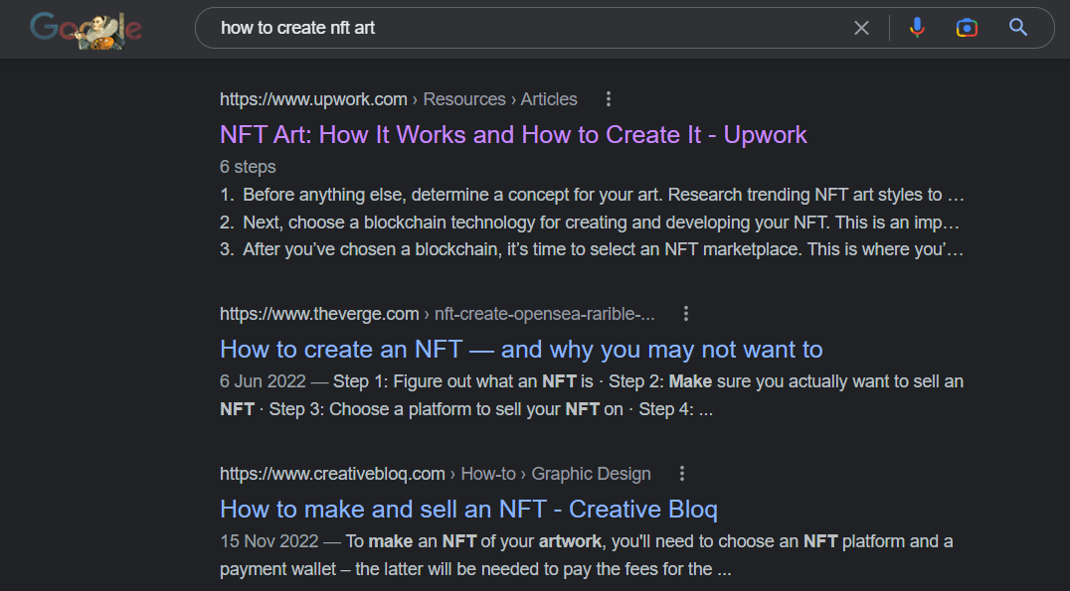This screenshot has width=1070, height=591.
Task: Start voice search with the microphone icon
Action: coord(917,27)
